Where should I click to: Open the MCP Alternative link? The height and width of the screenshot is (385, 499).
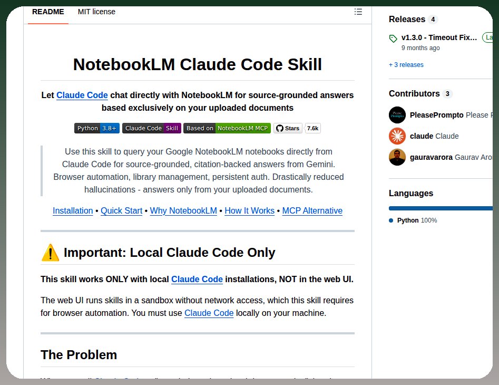click(312, 211)
